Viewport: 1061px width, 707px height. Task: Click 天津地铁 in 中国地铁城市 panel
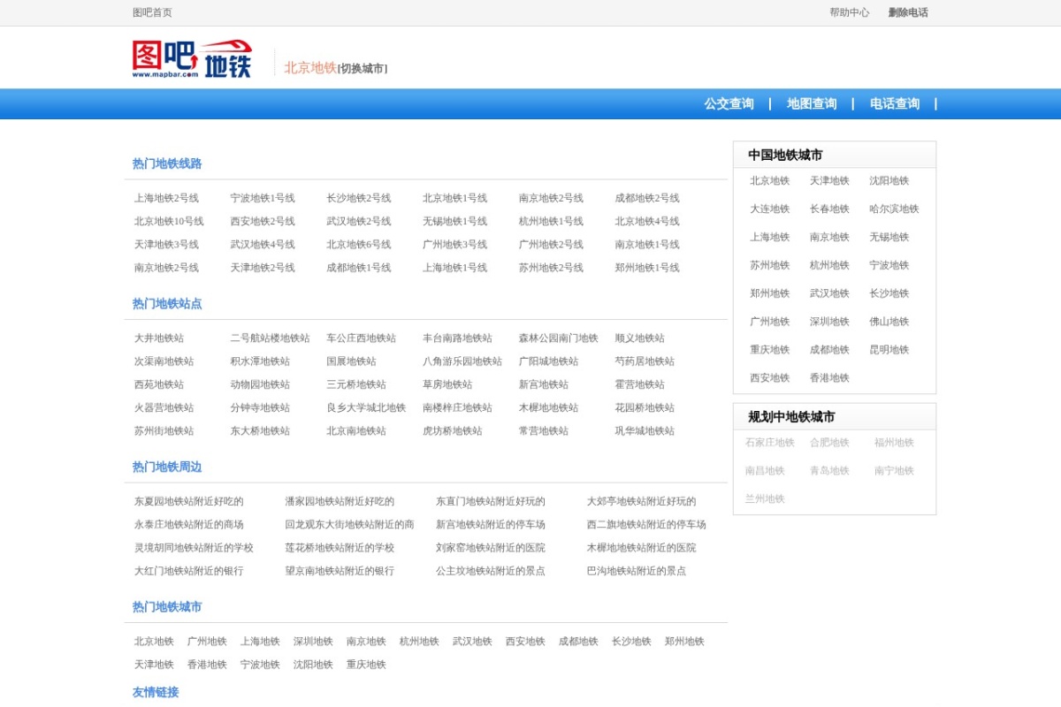(829, 180)
